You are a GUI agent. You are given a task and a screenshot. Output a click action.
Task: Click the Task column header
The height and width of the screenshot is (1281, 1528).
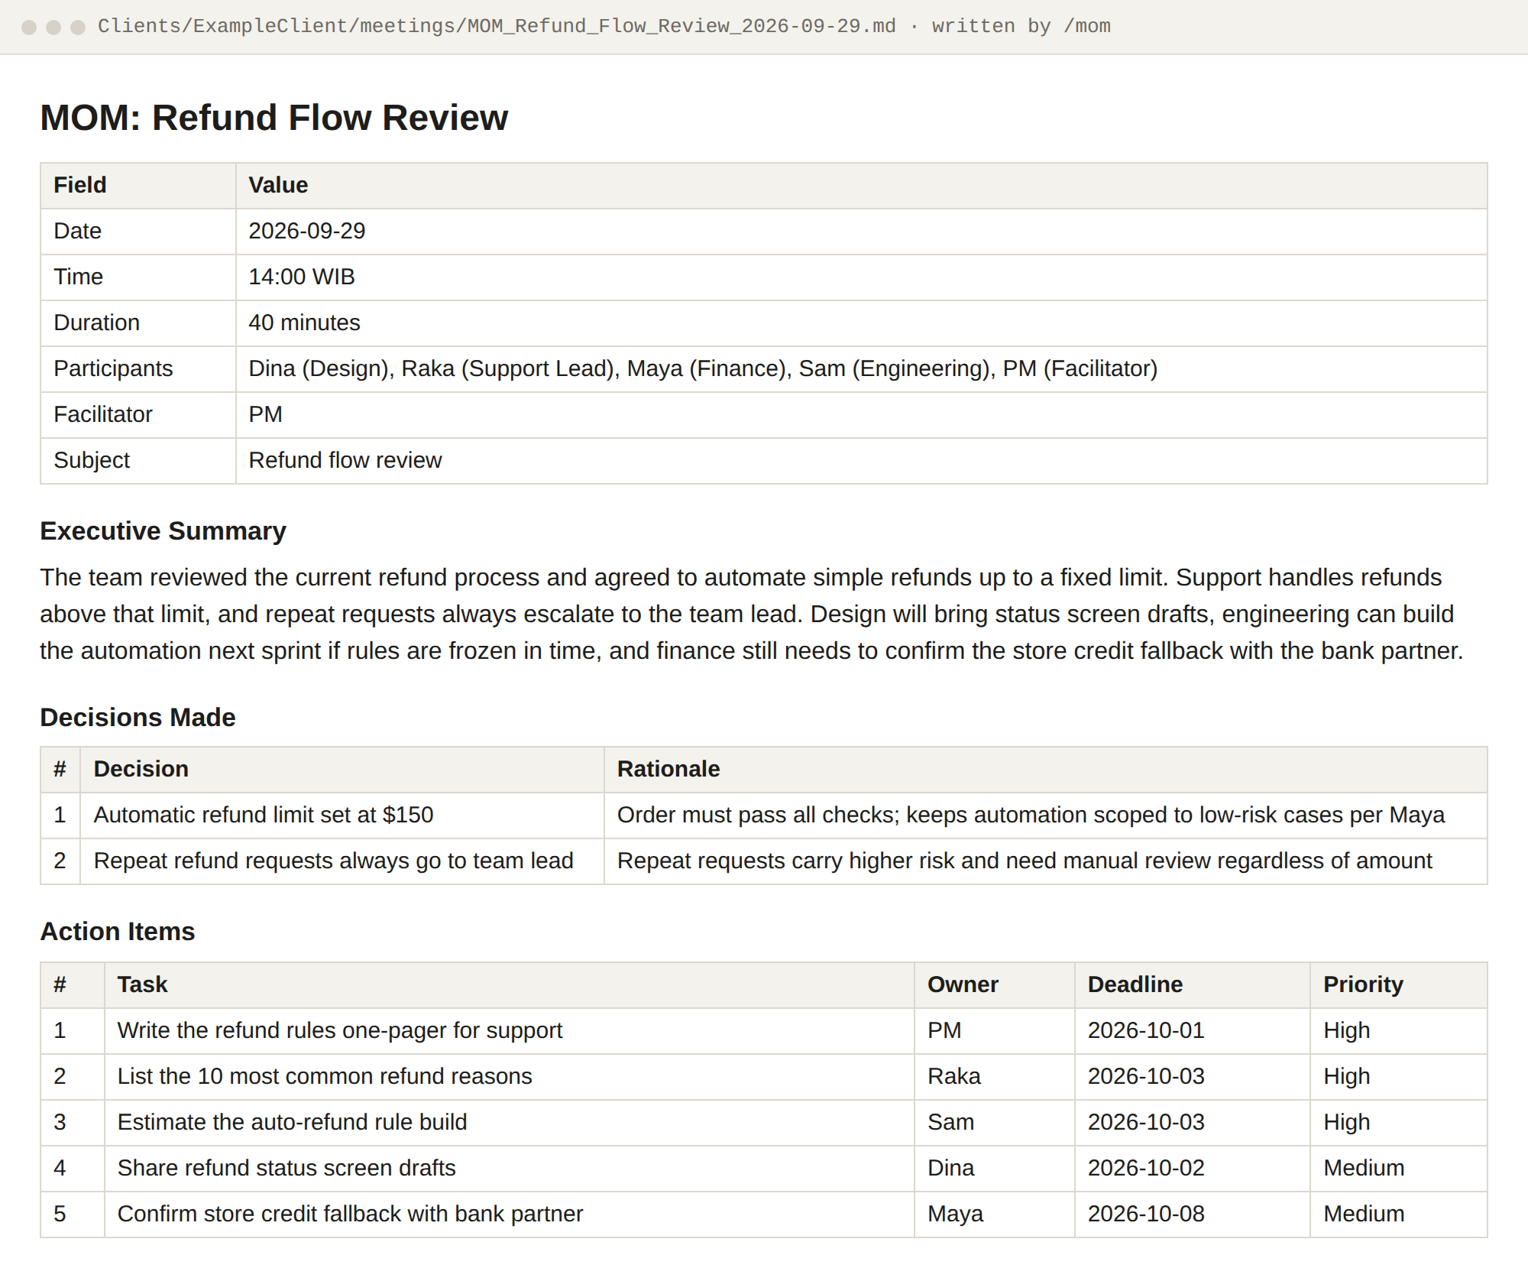(x=509, y=984)
